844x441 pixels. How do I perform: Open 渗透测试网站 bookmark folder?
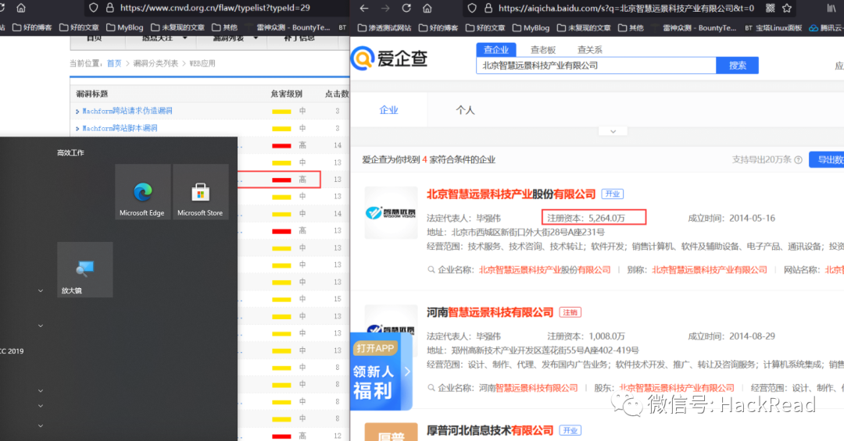pyautogui.click(x=384, y=27)
